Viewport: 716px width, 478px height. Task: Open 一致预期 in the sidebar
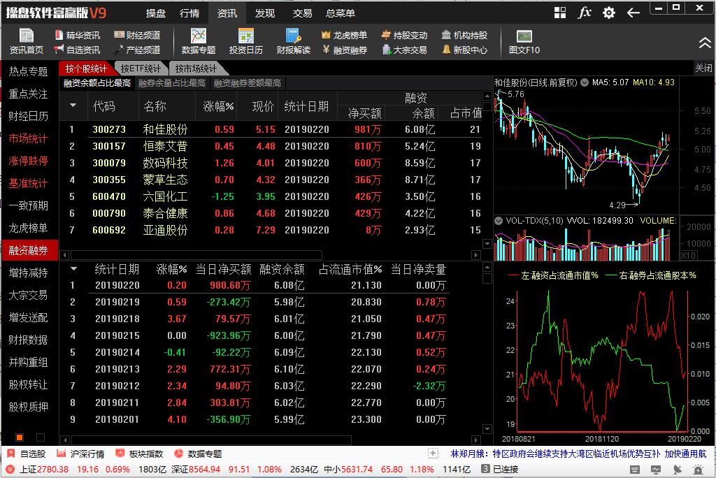click(29, 205)
